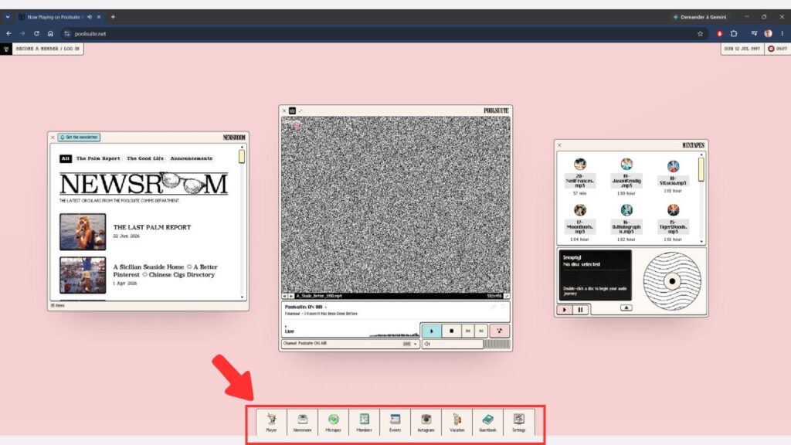Open the Settings dock icon
Screen dimensions: 791x445
click(518, 422)
